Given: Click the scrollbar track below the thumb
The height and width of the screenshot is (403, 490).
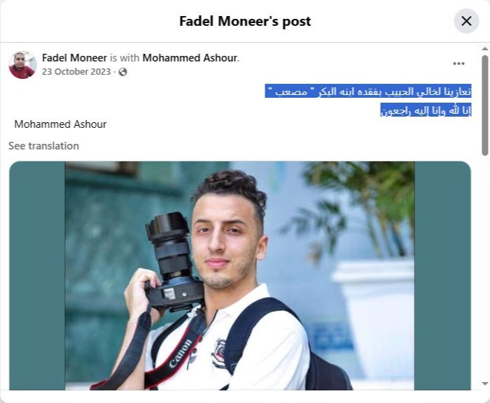Looking at the screenshot, I should [484, 268].
